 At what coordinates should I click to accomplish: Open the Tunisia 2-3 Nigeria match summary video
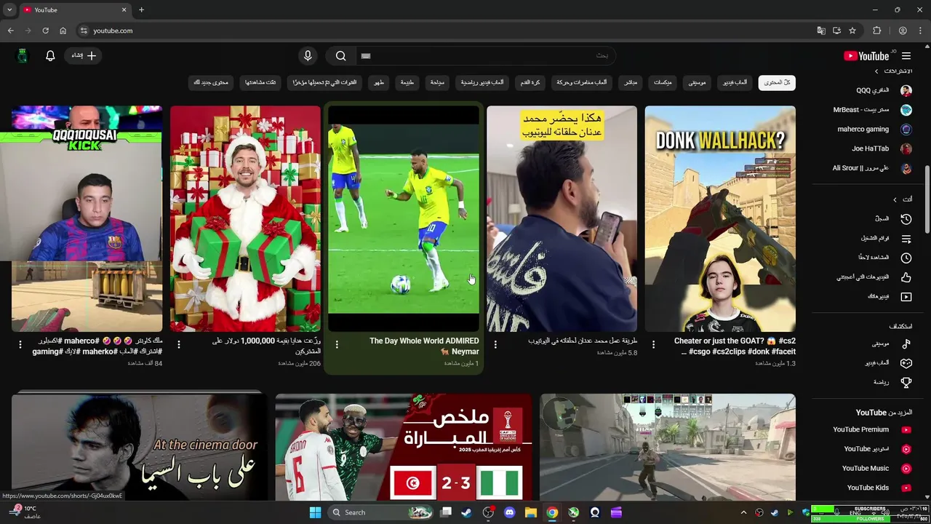coord(404,447)
